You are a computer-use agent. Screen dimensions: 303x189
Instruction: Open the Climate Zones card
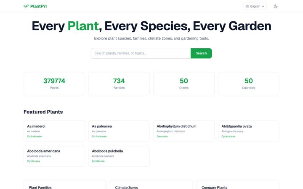pos(151,185)
